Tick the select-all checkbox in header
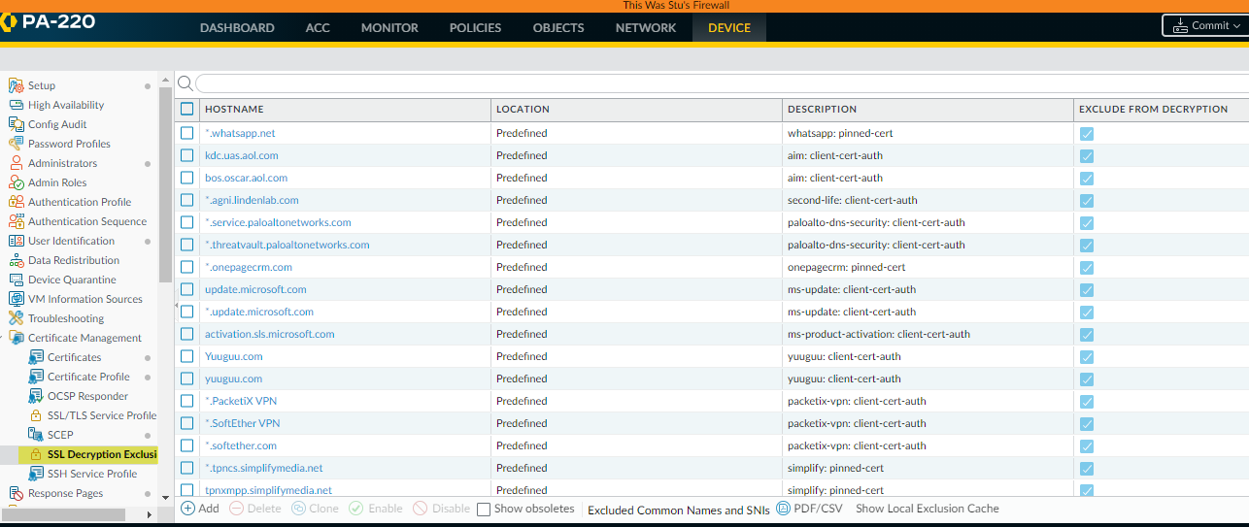Viewport: 1249px width, 527px height. click(187, 109)
